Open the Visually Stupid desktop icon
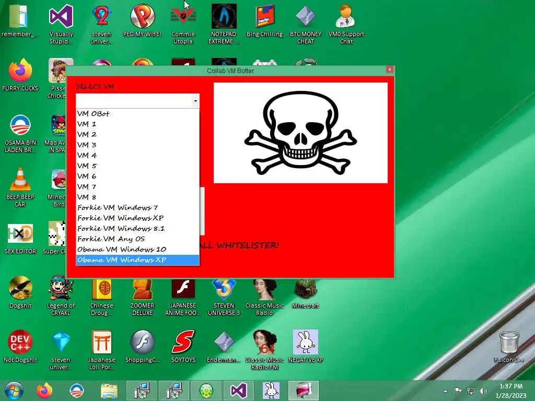The width and height of the screenshot is (535, 401). (61, 24)
